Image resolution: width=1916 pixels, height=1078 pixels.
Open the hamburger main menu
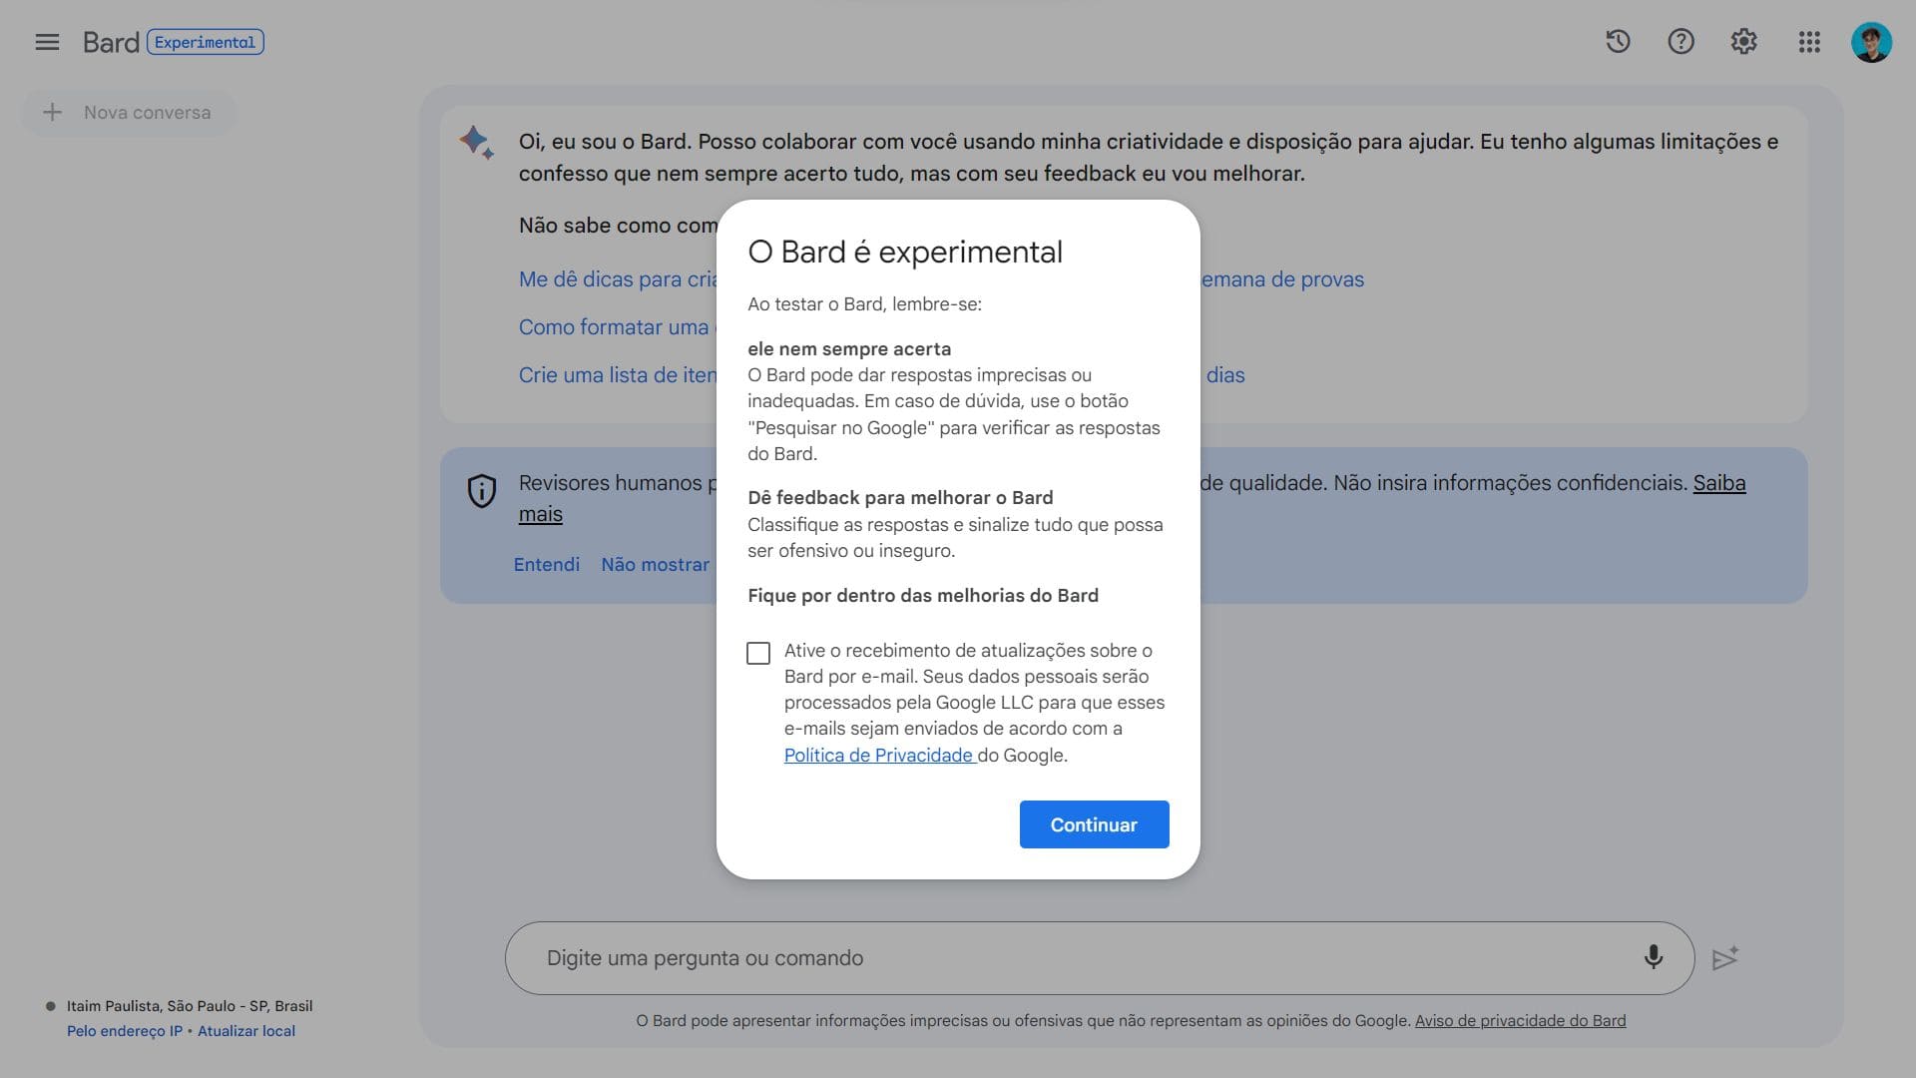47,42
